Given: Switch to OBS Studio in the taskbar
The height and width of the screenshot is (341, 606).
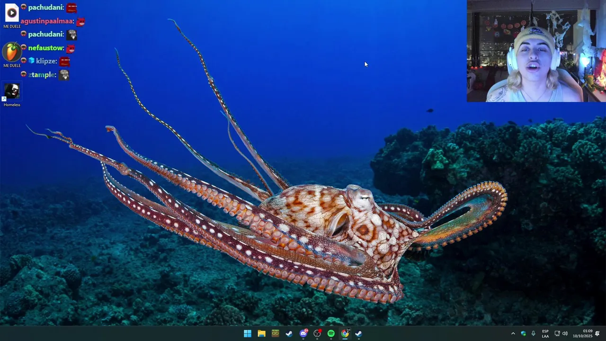Looking at the screenshot, I should (x=317, y=333).
